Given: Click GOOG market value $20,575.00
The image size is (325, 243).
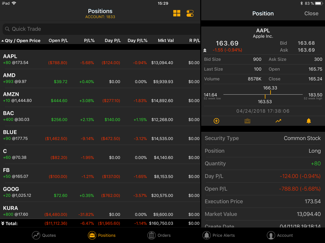Looking at the screenshot, I should point(162,195).
